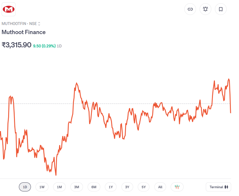
Task: Switch chart to 3M range
Action: (x=77, y=187)
